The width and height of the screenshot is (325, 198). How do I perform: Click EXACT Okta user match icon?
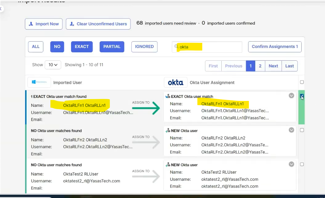[x=168, y=96]
